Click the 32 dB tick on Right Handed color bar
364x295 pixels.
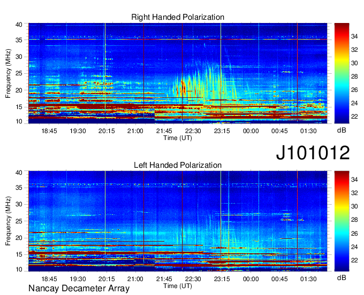(x=354, y=50)
